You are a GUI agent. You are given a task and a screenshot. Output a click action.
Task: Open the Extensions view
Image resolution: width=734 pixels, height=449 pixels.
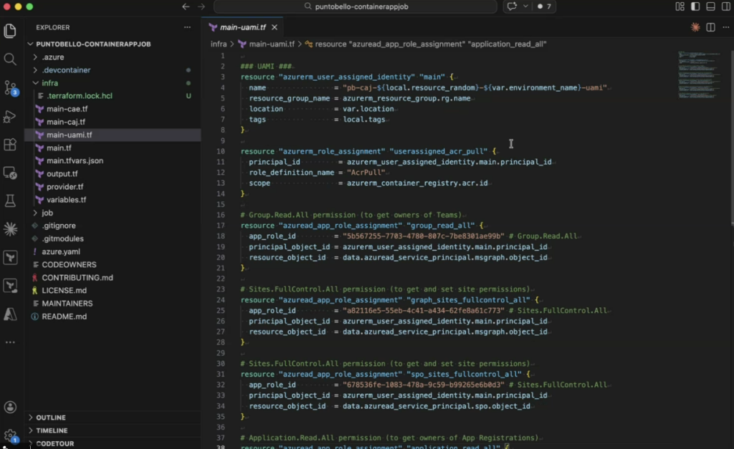click(x=10, y=145)
